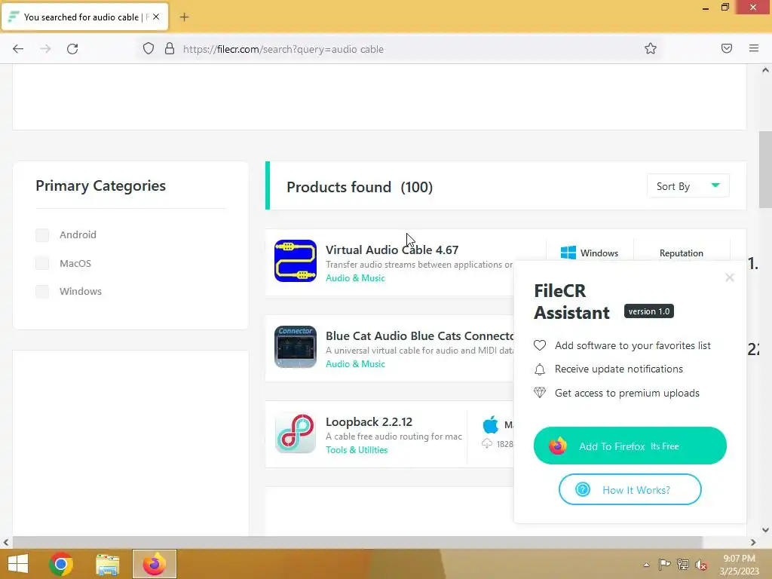The image size is (772, 579).
Task: Go back to the previous page
Action: pos(18,49)
